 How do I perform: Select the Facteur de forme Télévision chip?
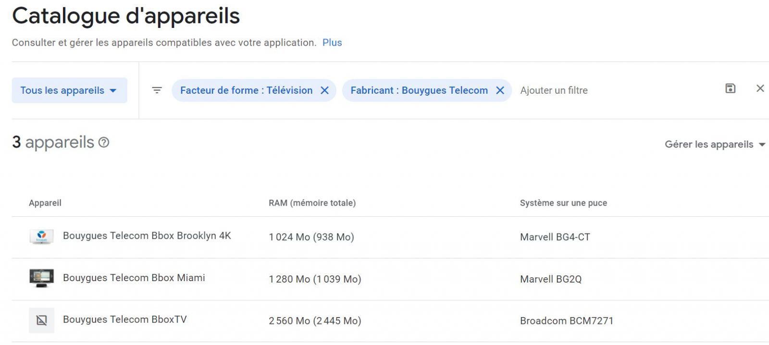pyautogui.click(x=246, y=90)
